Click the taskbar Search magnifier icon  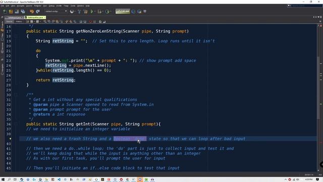(9, 179)
